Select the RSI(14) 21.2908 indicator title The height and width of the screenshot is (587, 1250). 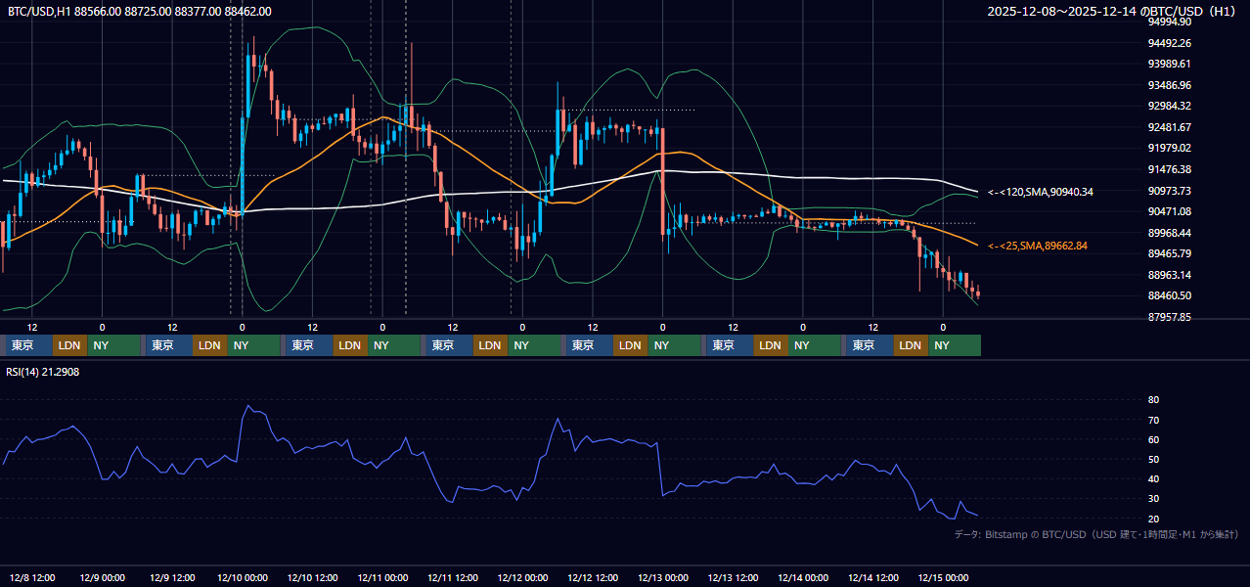point(43,373)
